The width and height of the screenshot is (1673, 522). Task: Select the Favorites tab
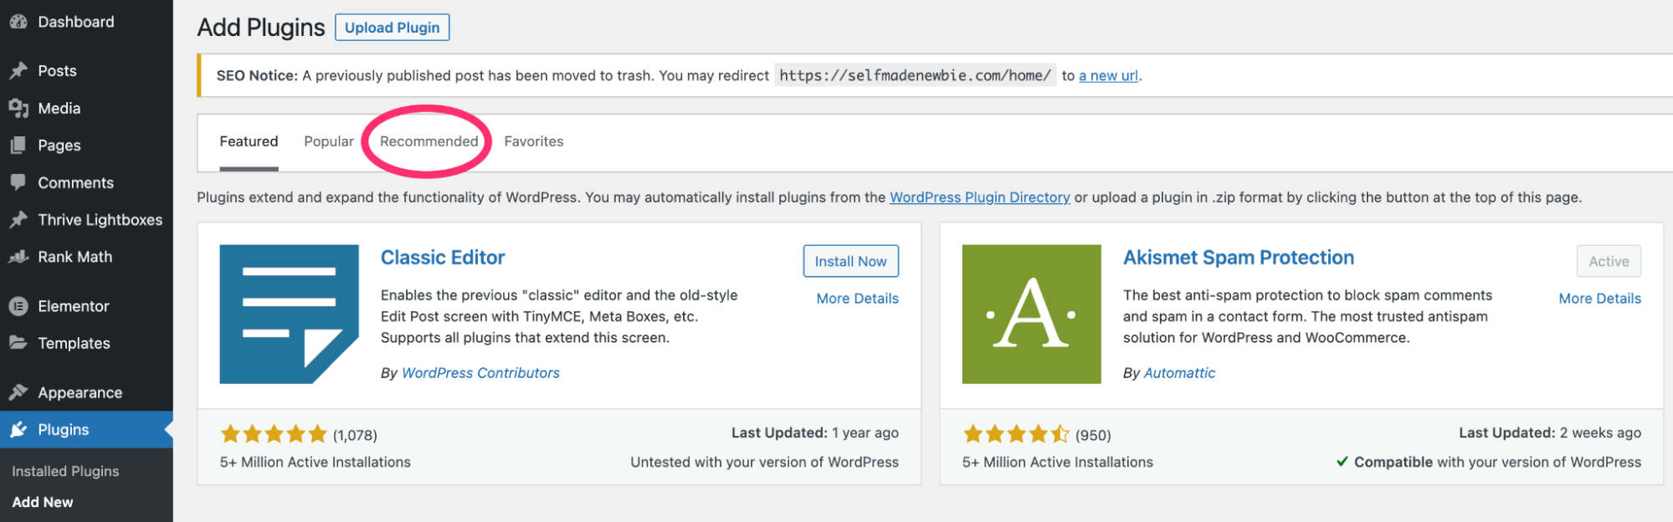tap(533, 141)
